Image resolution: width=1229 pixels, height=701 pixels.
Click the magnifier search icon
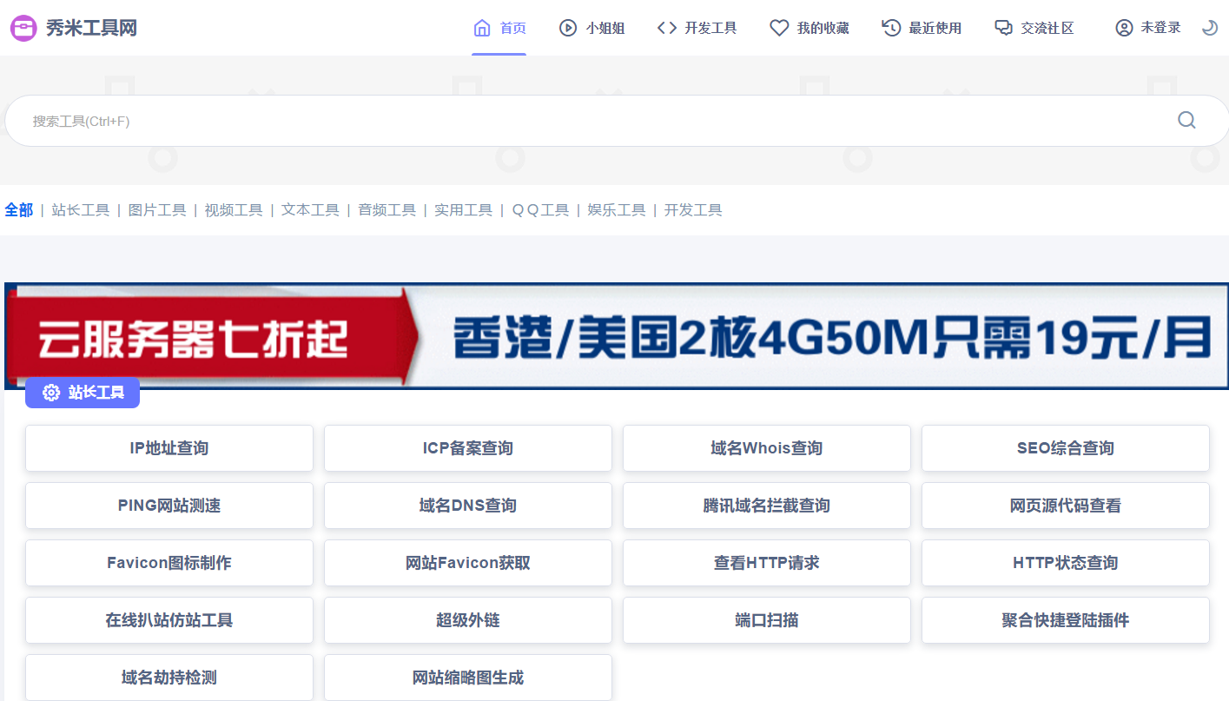coord(1186,120)
